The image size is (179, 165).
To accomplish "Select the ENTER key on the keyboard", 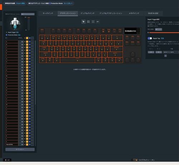I will coord(116,49).
